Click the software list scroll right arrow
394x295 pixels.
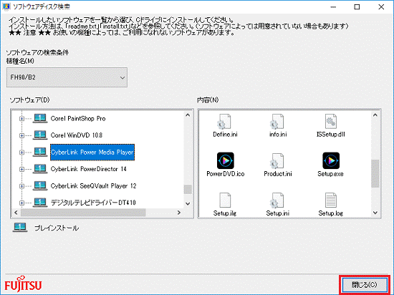click(179, 213)
